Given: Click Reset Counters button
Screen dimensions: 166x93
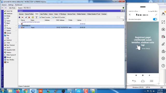Looking at the screenshot, I should (x=45, y=17).
